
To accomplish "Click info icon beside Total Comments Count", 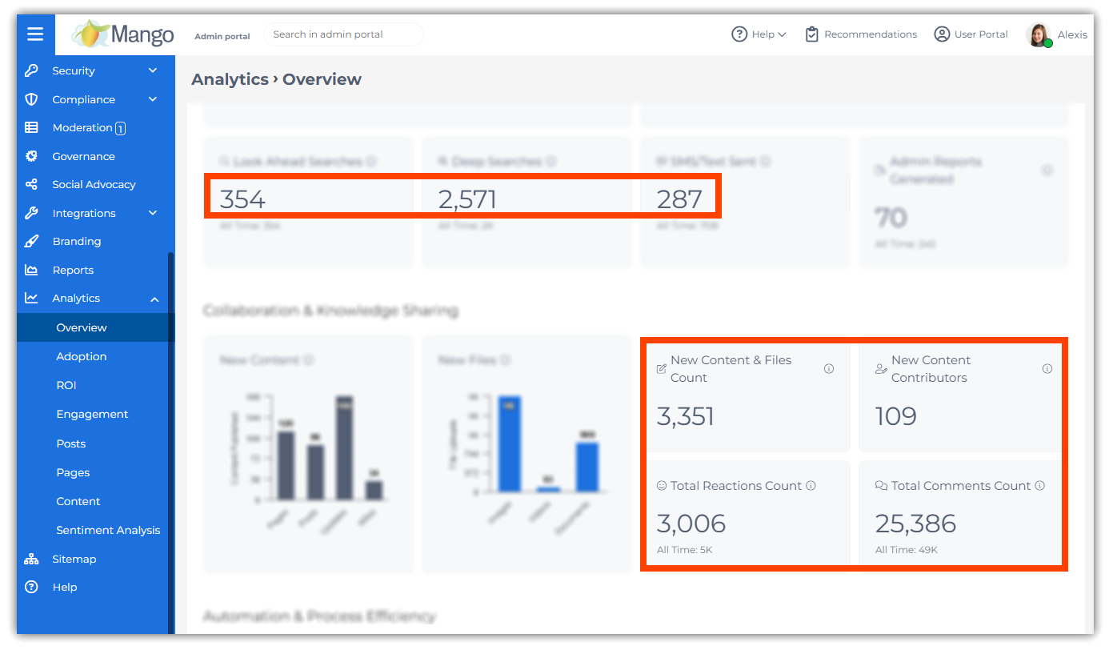I will 1039,486.
